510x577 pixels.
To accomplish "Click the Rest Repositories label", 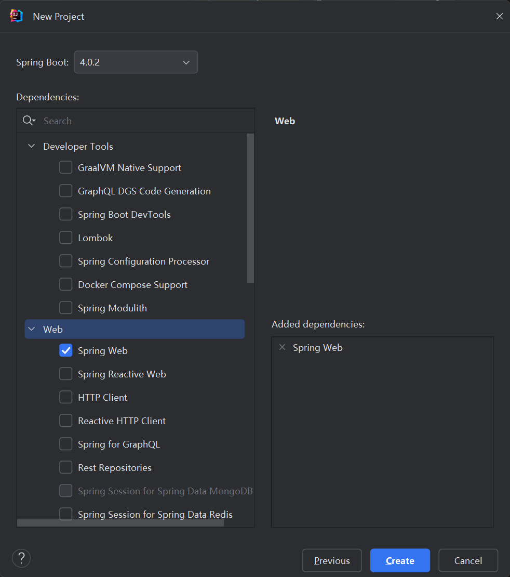I will 115,468.
